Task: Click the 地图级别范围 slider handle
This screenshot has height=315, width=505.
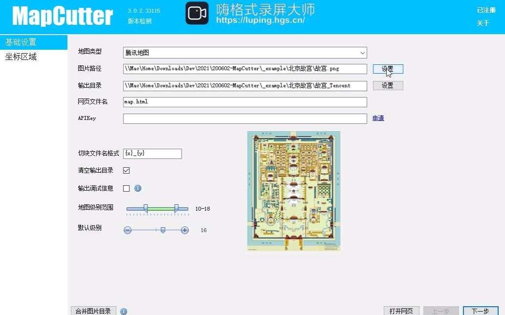Action: (147, 208)
